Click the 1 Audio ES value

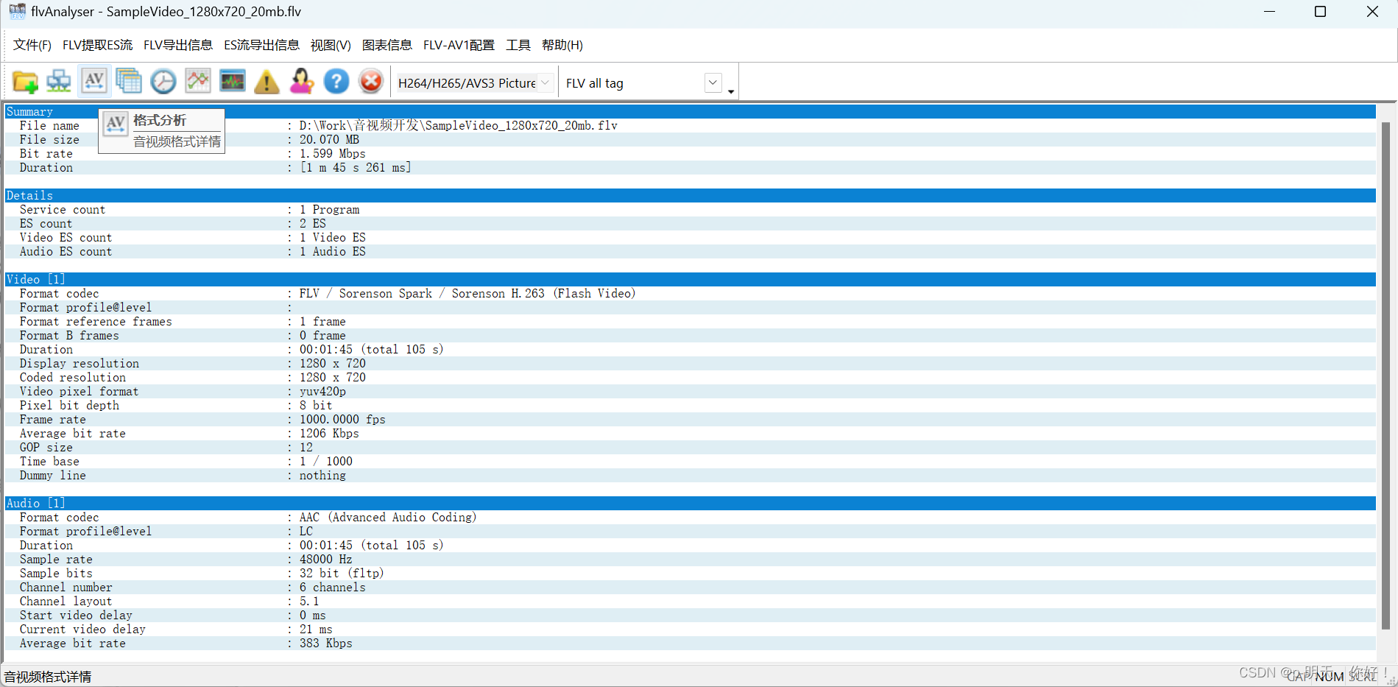[332, 251]
